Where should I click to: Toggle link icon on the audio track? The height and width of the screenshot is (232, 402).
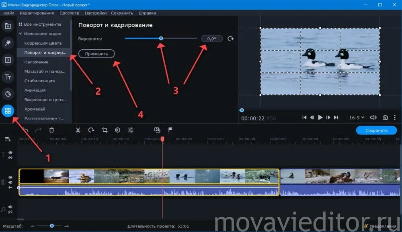coord(10,212)
